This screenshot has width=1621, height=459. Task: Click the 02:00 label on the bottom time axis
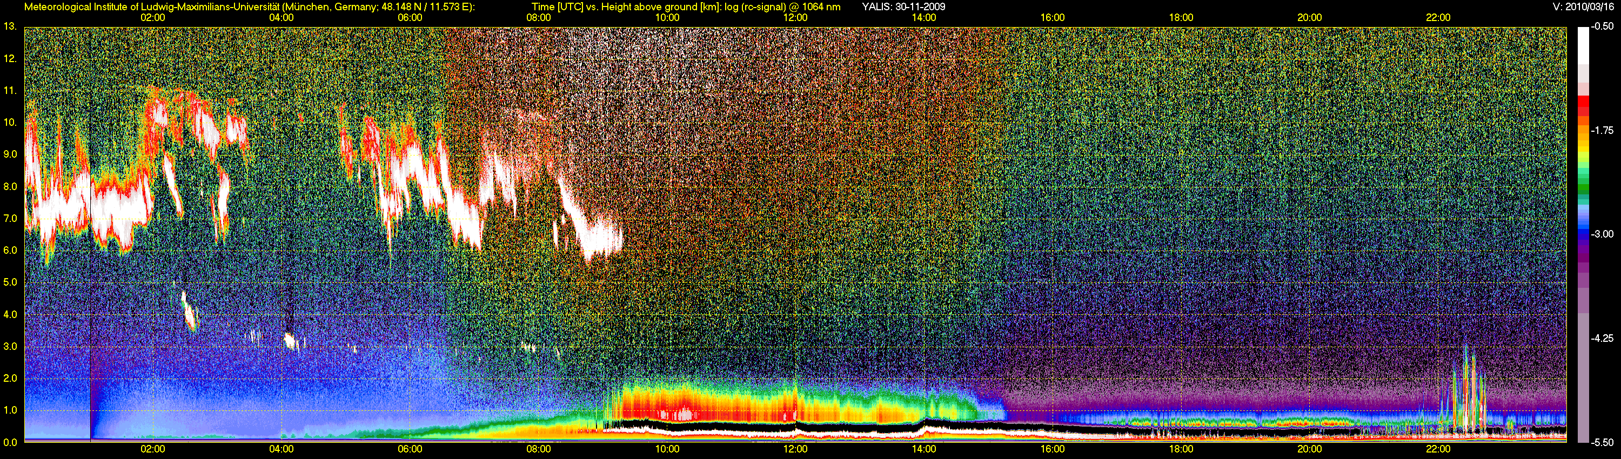pyautogui.click(x=153, y=449)
